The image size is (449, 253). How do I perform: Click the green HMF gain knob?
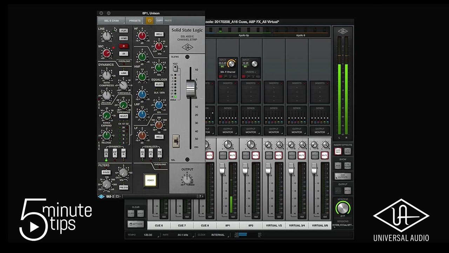tap(142, 56)
